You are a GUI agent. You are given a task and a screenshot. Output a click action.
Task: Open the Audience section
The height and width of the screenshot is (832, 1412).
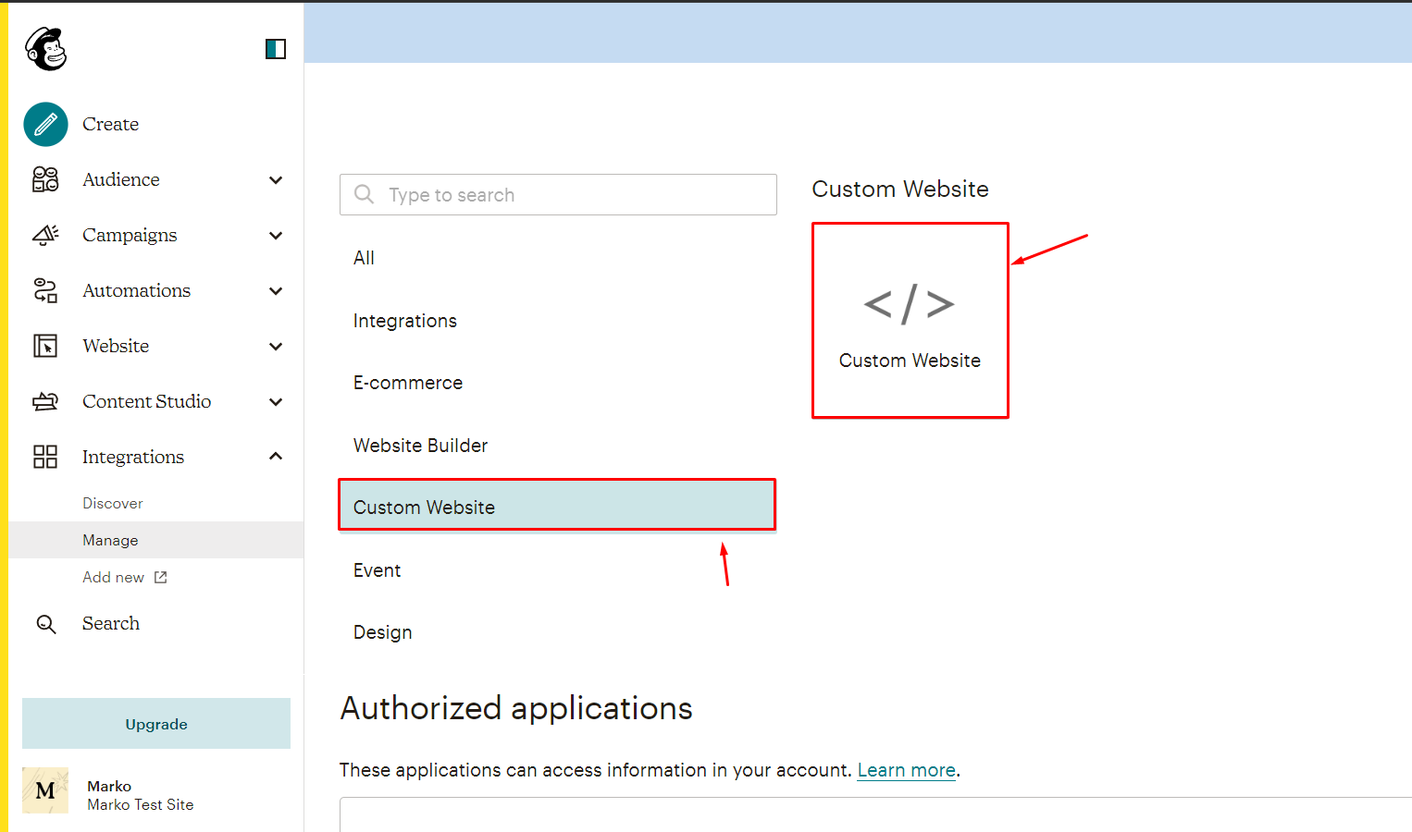121,179
